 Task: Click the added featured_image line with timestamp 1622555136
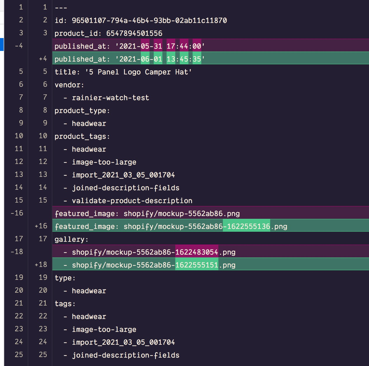[x=171, y=226]
